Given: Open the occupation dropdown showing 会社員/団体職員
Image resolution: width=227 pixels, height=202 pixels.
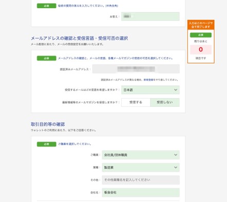Looking at the screenshot, I should 141,155.
